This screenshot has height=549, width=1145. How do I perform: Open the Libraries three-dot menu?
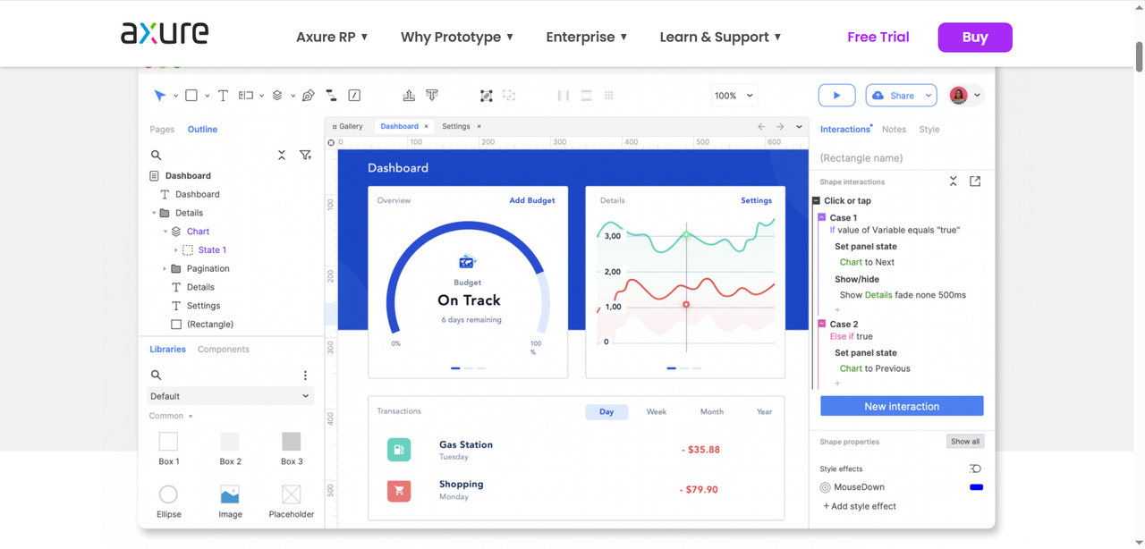point(305,376)
